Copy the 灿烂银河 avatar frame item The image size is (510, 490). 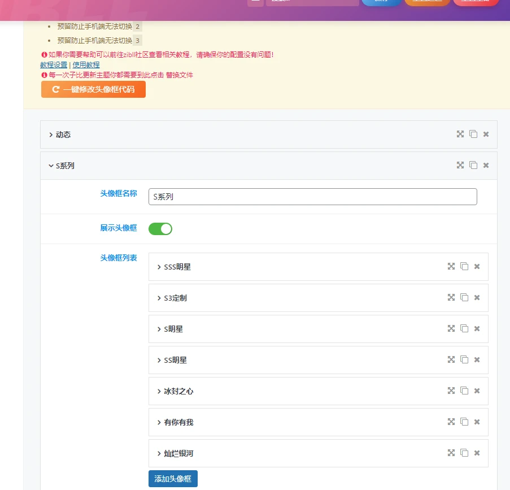(x=464, y=453)
